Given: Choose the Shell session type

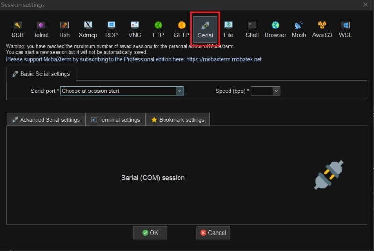Looking at the screenshot, I should coord(252,29).
